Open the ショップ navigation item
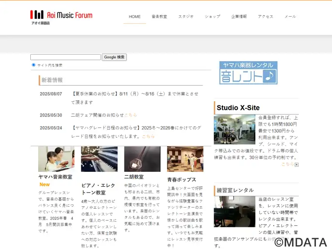The width and height of the screenshot is (332, 249). [212, 17]
